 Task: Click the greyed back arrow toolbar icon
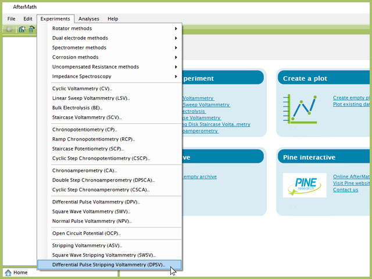9,30
